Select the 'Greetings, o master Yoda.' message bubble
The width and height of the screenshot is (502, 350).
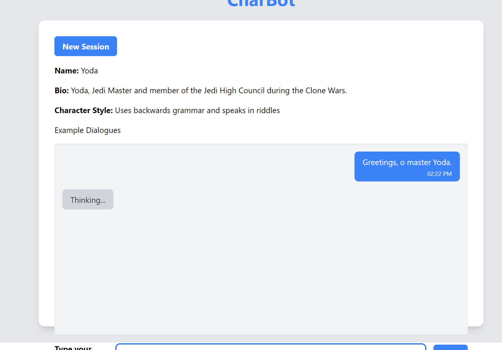(407, 167)
